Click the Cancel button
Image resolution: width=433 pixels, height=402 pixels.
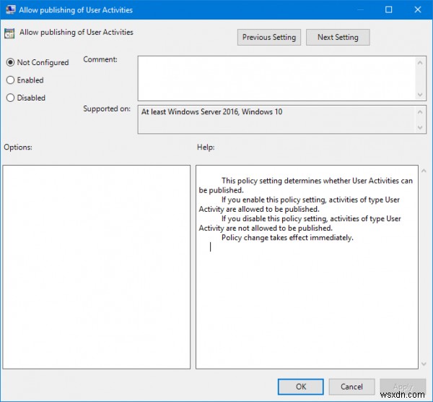click(351, 387)
